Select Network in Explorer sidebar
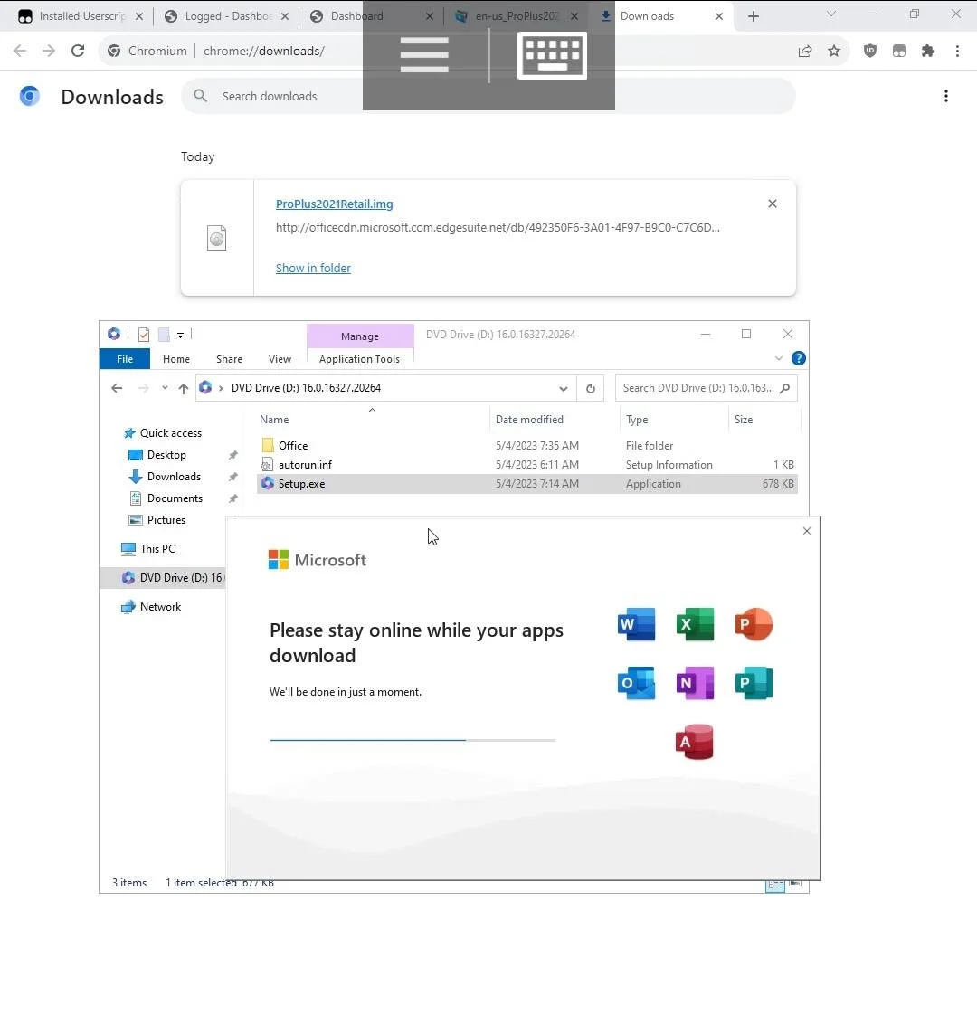 pyautogui.click(x=160, y=607)
